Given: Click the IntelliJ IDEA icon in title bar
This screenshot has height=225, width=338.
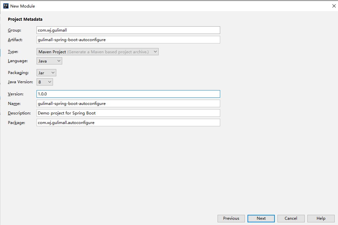Looking at the screenshot, I should pyautogui.click(x=6, y=6).
